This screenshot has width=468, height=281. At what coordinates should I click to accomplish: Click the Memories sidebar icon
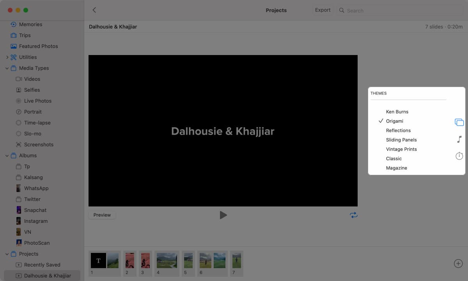pyautogui.click(x=14, y=24)
